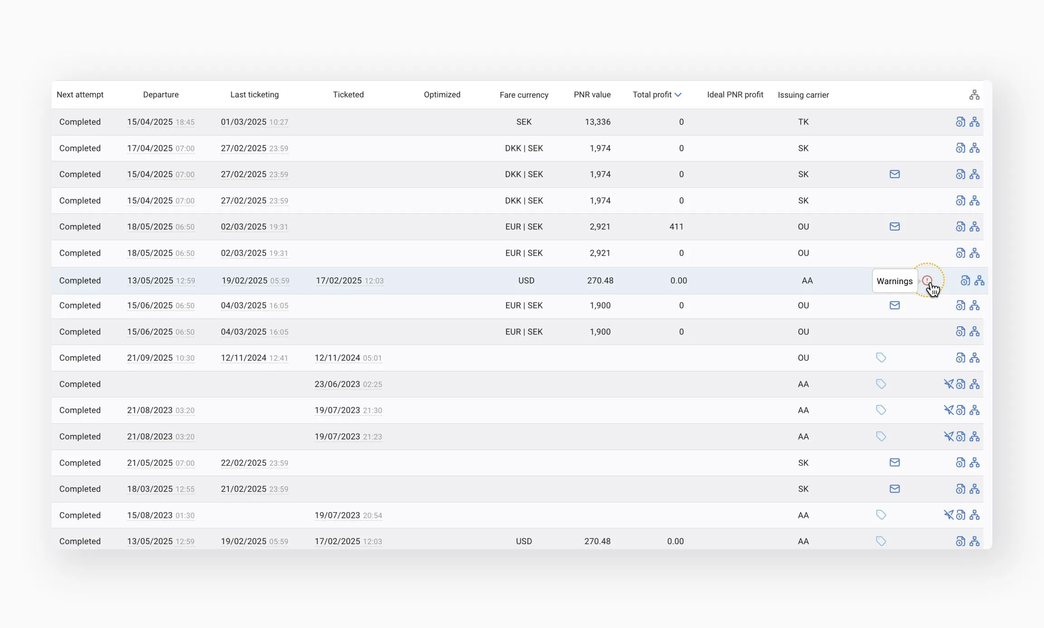Open history icon in 15/08/2023 departure row
The height and width of the screenshot is (628, 1044).
pyautogui.click(x=961, y=515)
